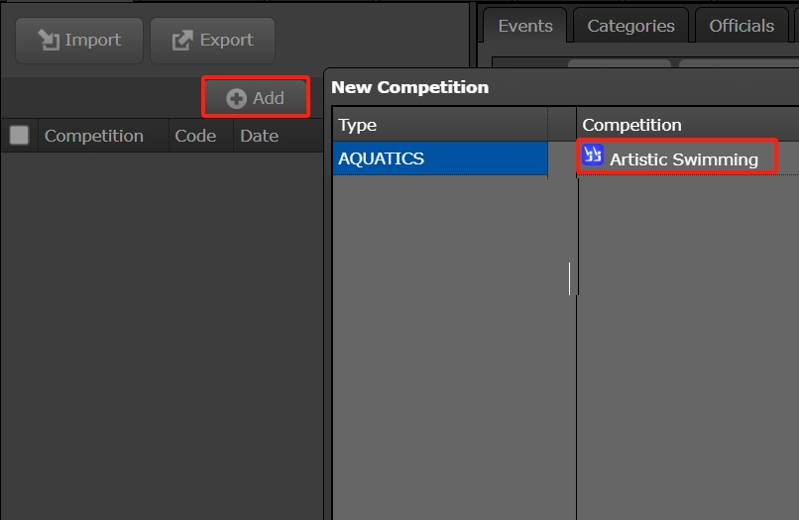Image resolution: width=799 pixels, height=520 pixels.
Task: Switch to the Events tab
Action: click(x=524, y=27)
